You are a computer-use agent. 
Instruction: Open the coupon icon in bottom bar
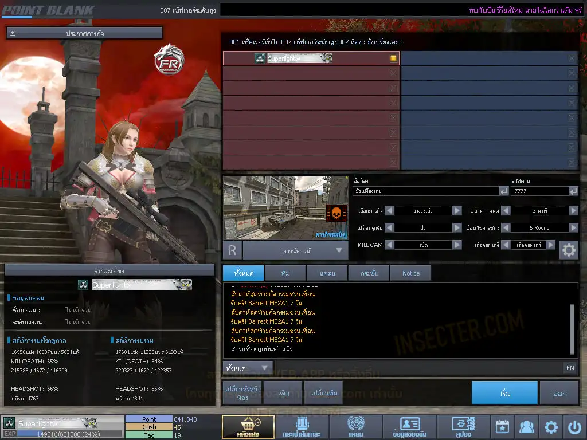point(463,427)
